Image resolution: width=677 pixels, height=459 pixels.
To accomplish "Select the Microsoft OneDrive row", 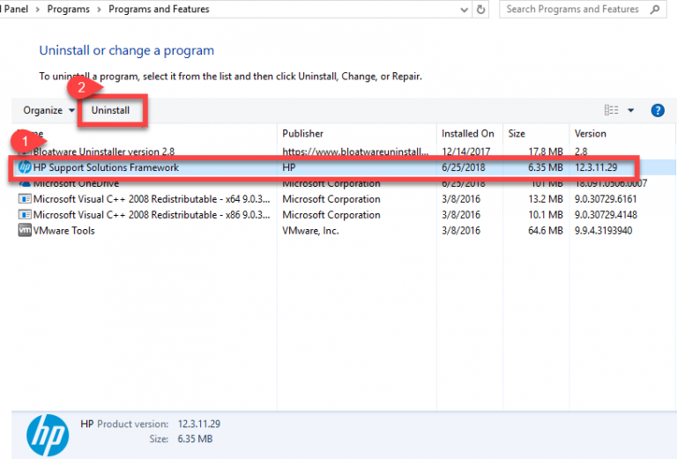I will coord(343,183).
